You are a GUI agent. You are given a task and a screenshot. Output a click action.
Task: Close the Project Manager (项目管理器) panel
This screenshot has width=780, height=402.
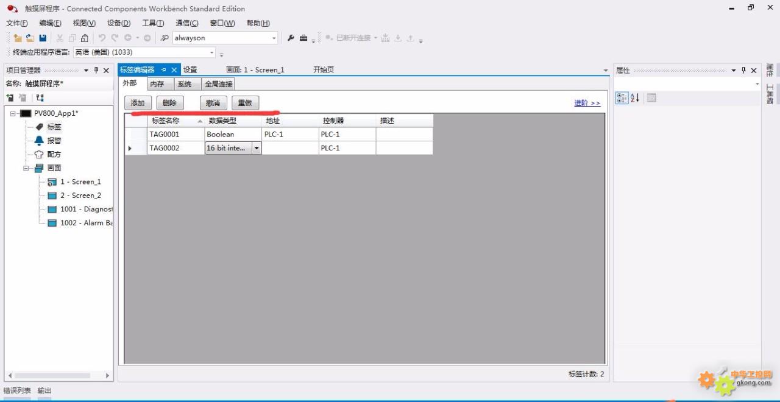[x=106, y=71]
